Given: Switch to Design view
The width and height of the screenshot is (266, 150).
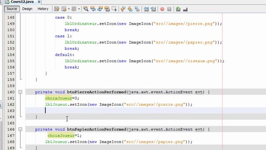Looking at the screenshot, I should point(27,9).
